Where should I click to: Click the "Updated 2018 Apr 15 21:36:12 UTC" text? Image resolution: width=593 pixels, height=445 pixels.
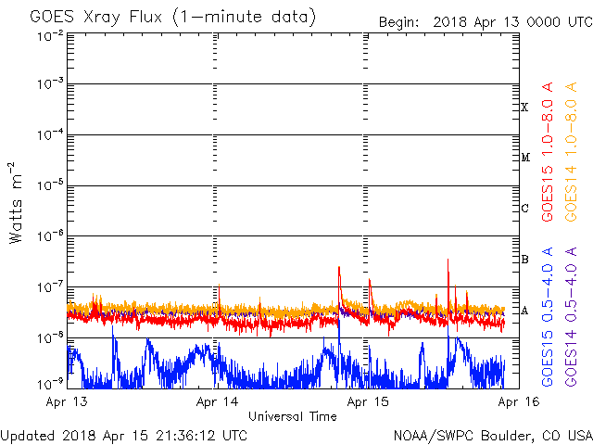click(x=123, y=436)
